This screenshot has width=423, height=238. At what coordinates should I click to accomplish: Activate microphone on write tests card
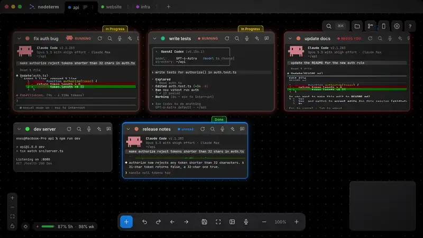pyautogui.click(x=247, y=39)
